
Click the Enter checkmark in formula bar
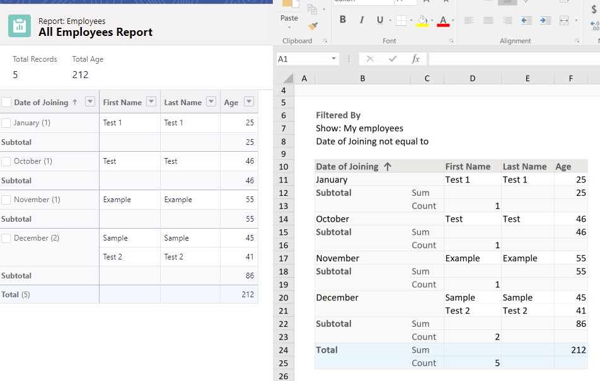[x=393, y=59]
